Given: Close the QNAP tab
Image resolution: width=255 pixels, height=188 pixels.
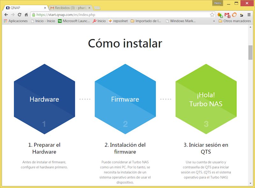Looking at the screenshot, I should (45, 8).
